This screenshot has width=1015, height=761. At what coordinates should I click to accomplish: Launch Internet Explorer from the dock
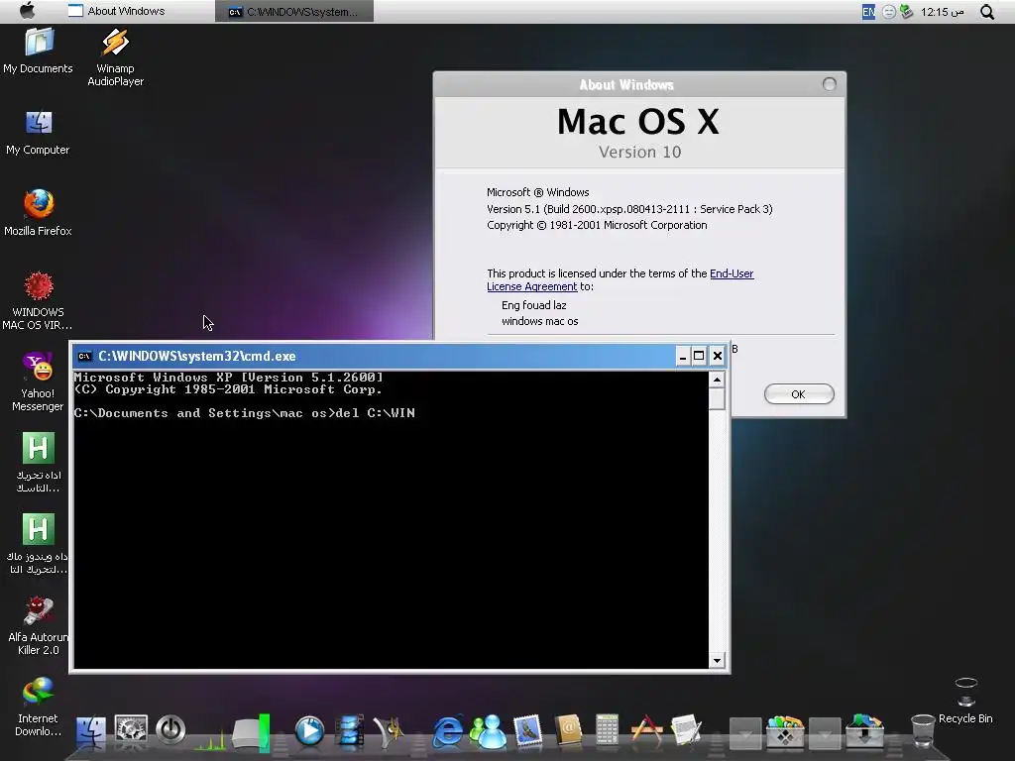[x=448, y=731]
